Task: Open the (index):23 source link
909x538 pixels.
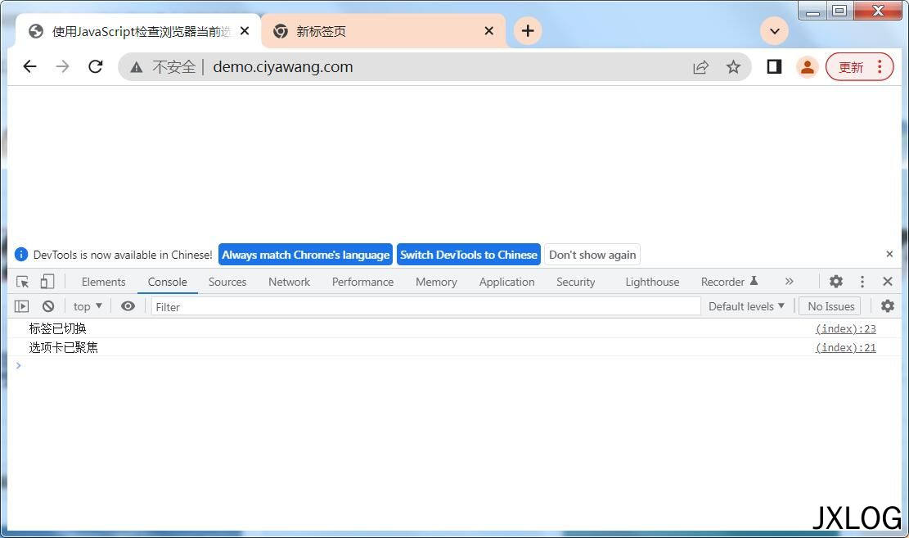Action: 845,328
